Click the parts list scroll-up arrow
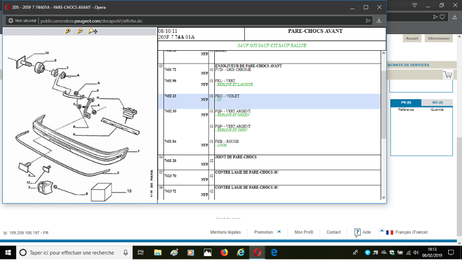 [x=383, y=53]
